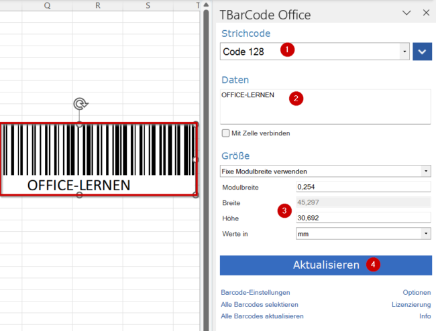Click the Alle Barcodes aktualisieren link
This screenshot has height=331, width=436.
point(262,316)
